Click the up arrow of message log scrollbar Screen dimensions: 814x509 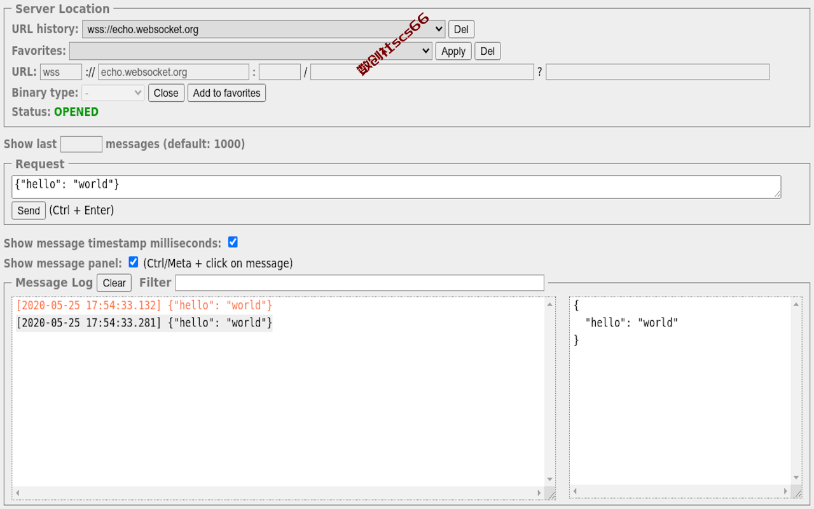point(550,304)
